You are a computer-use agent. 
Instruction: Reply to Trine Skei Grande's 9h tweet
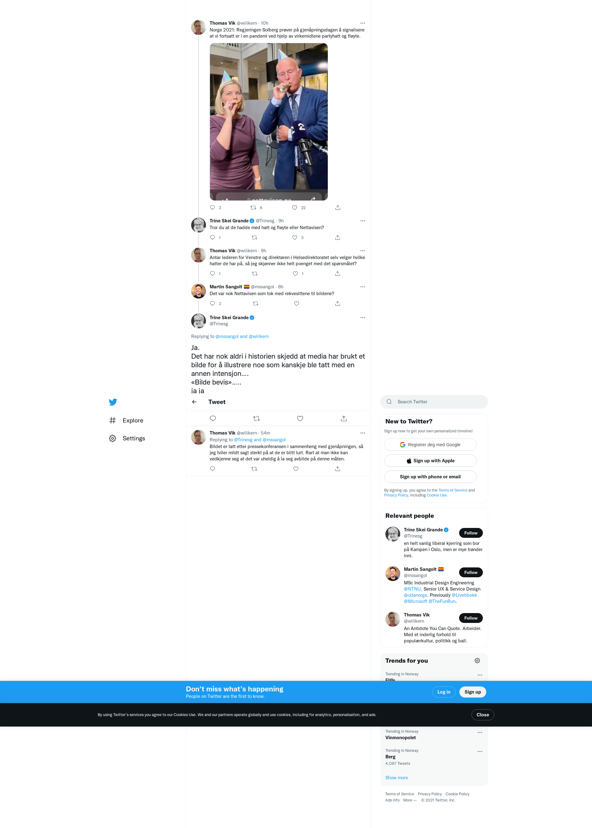coord(212,237)
